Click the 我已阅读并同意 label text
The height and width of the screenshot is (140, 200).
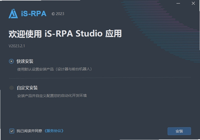pos(29,131)
